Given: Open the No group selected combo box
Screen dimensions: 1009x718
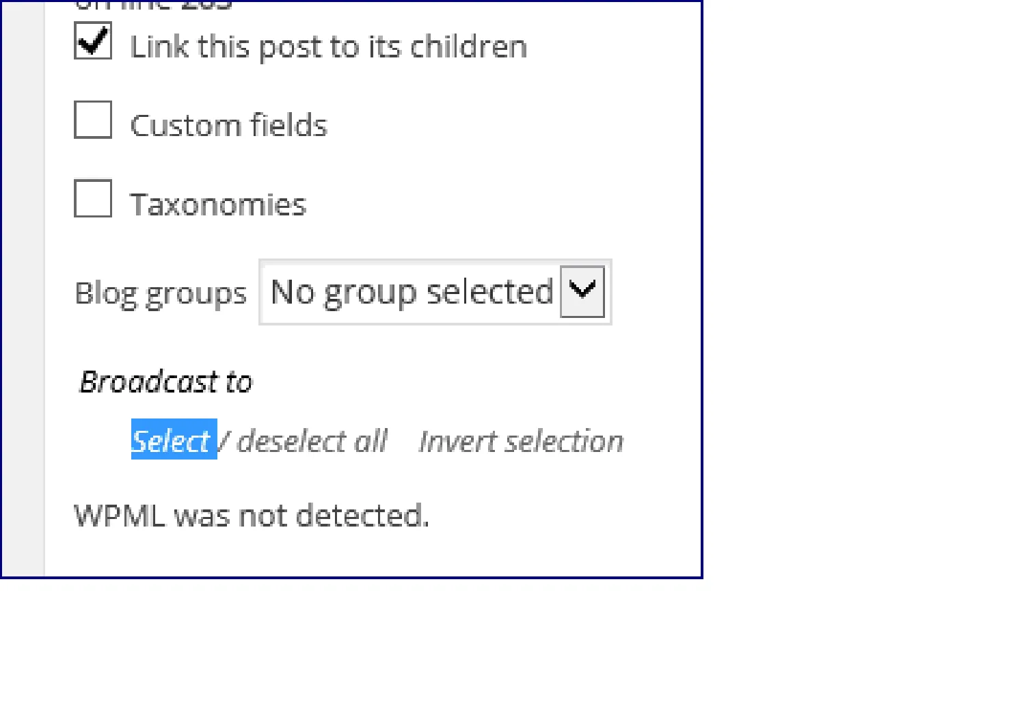Looking at the screenshot, I should pyautogui.click(x=435, y=292).
